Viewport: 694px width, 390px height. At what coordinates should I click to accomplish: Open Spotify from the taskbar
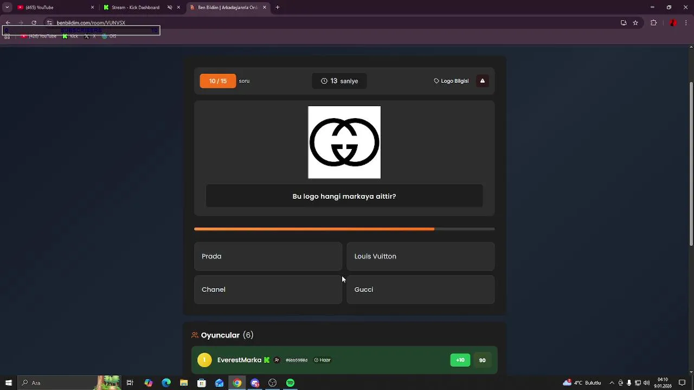coord(290,383)
